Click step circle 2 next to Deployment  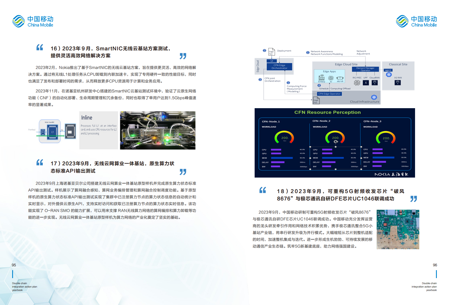point(264,50)
